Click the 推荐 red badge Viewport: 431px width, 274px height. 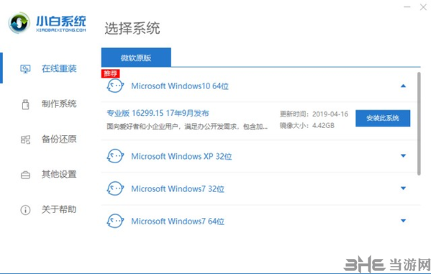(111, 73)
